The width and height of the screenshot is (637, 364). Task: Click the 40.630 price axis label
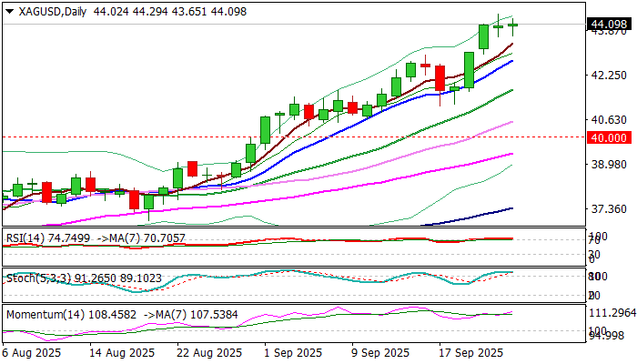tap(607, 120)
